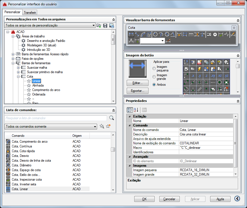Click the Cancelar button

[169, 199]
